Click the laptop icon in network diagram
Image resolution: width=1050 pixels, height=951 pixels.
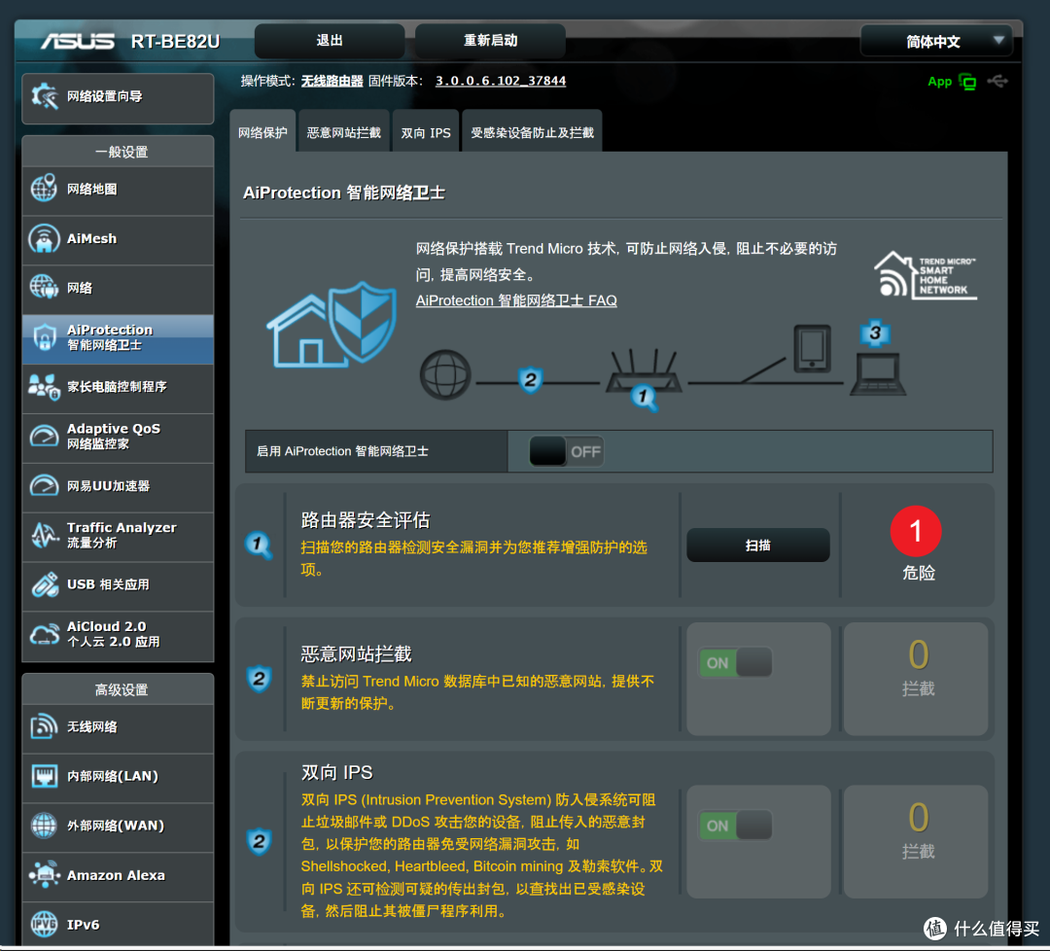click(878, 375)
